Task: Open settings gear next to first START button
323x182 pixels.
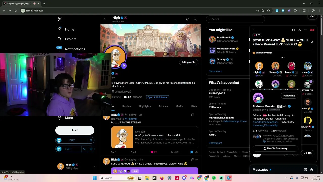Action: tap(91, 140)
